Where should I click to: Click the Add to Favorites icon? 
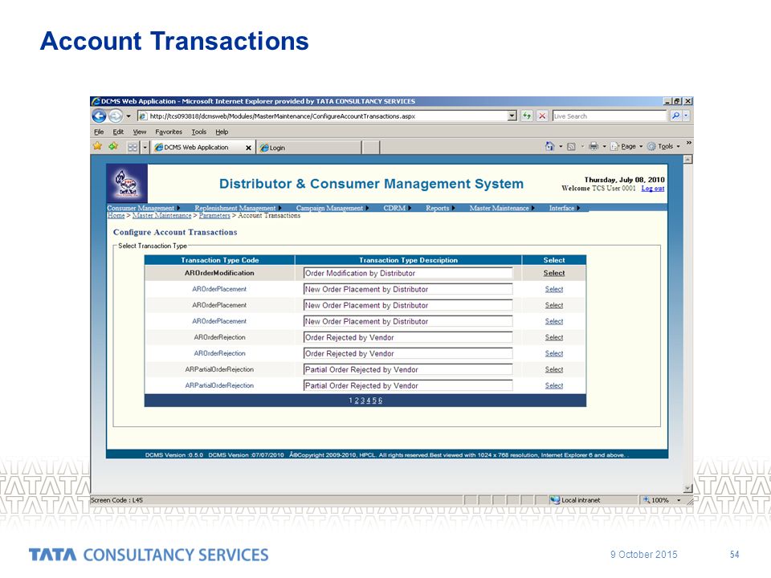(113, 146)
